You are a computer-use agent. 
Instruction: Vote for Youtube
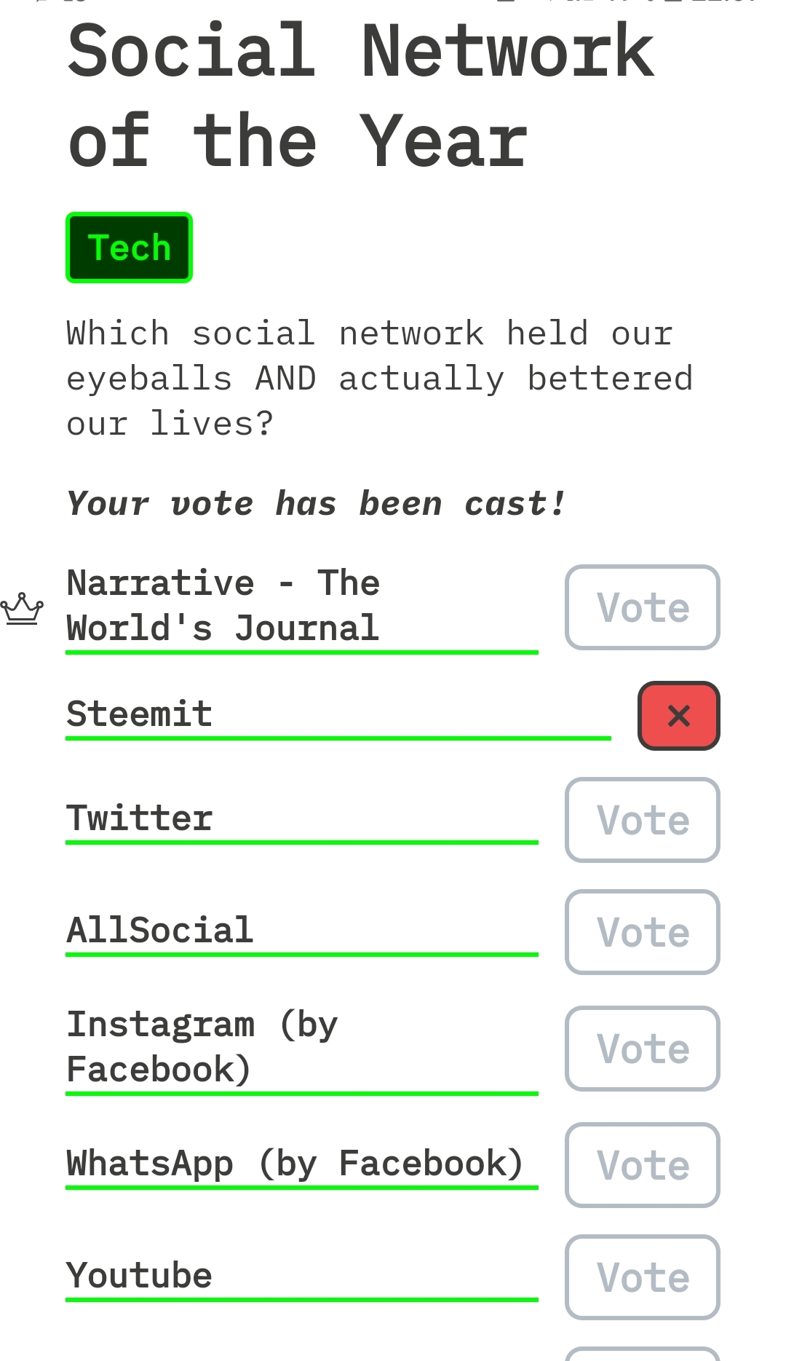click(x=642, y=1277)
